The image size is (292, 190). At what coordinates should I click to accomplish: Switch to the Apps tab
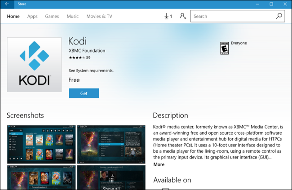[x=32, y=16]
